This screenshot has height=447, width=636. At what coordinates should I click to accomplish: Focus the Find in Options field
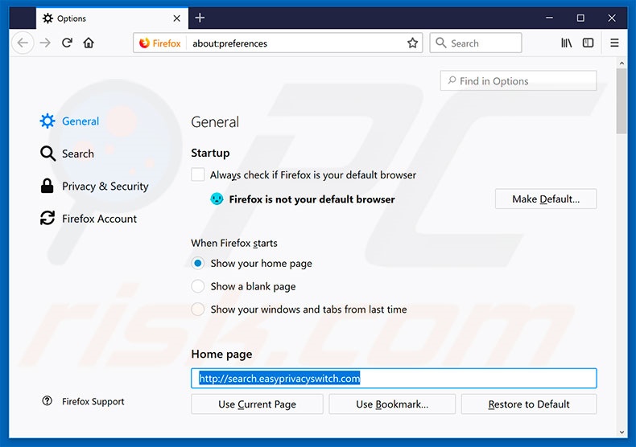pyautogui.click(x=518, y=81)
